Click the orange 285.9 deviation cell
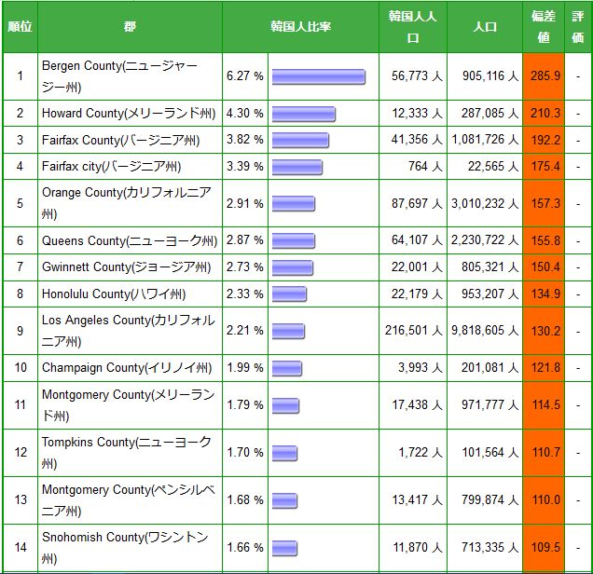This screenshot has width=593, height=574. 544,75
